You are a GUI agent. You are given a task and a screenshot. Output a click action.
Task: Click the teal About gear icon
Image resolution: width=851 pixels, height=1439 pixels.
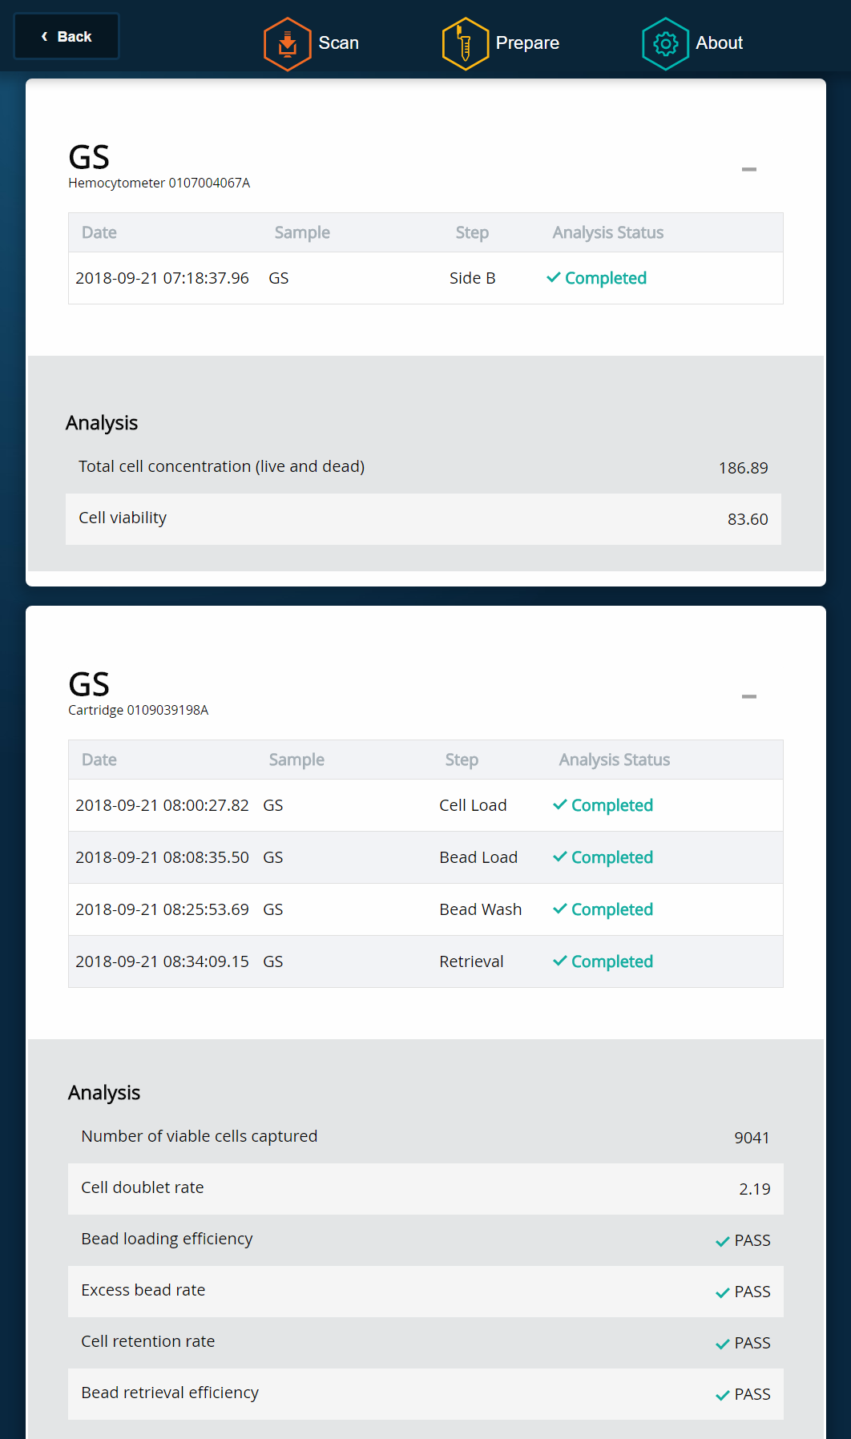point(665,44)
